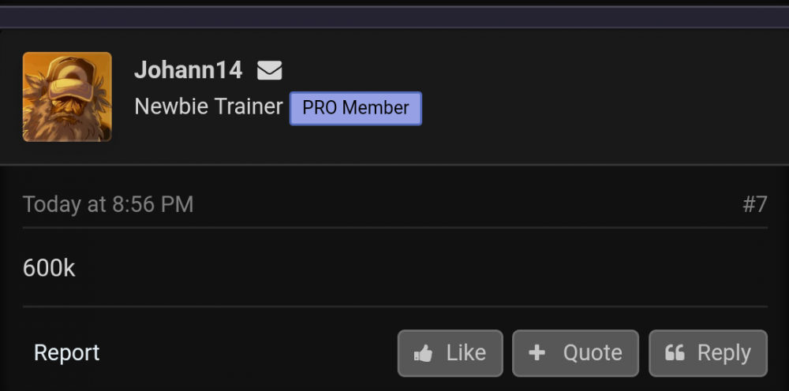The width and height of the screenshot is (789, 391).
Task: Click the quotation marks icon in Reply
Action: coord(675,353)
